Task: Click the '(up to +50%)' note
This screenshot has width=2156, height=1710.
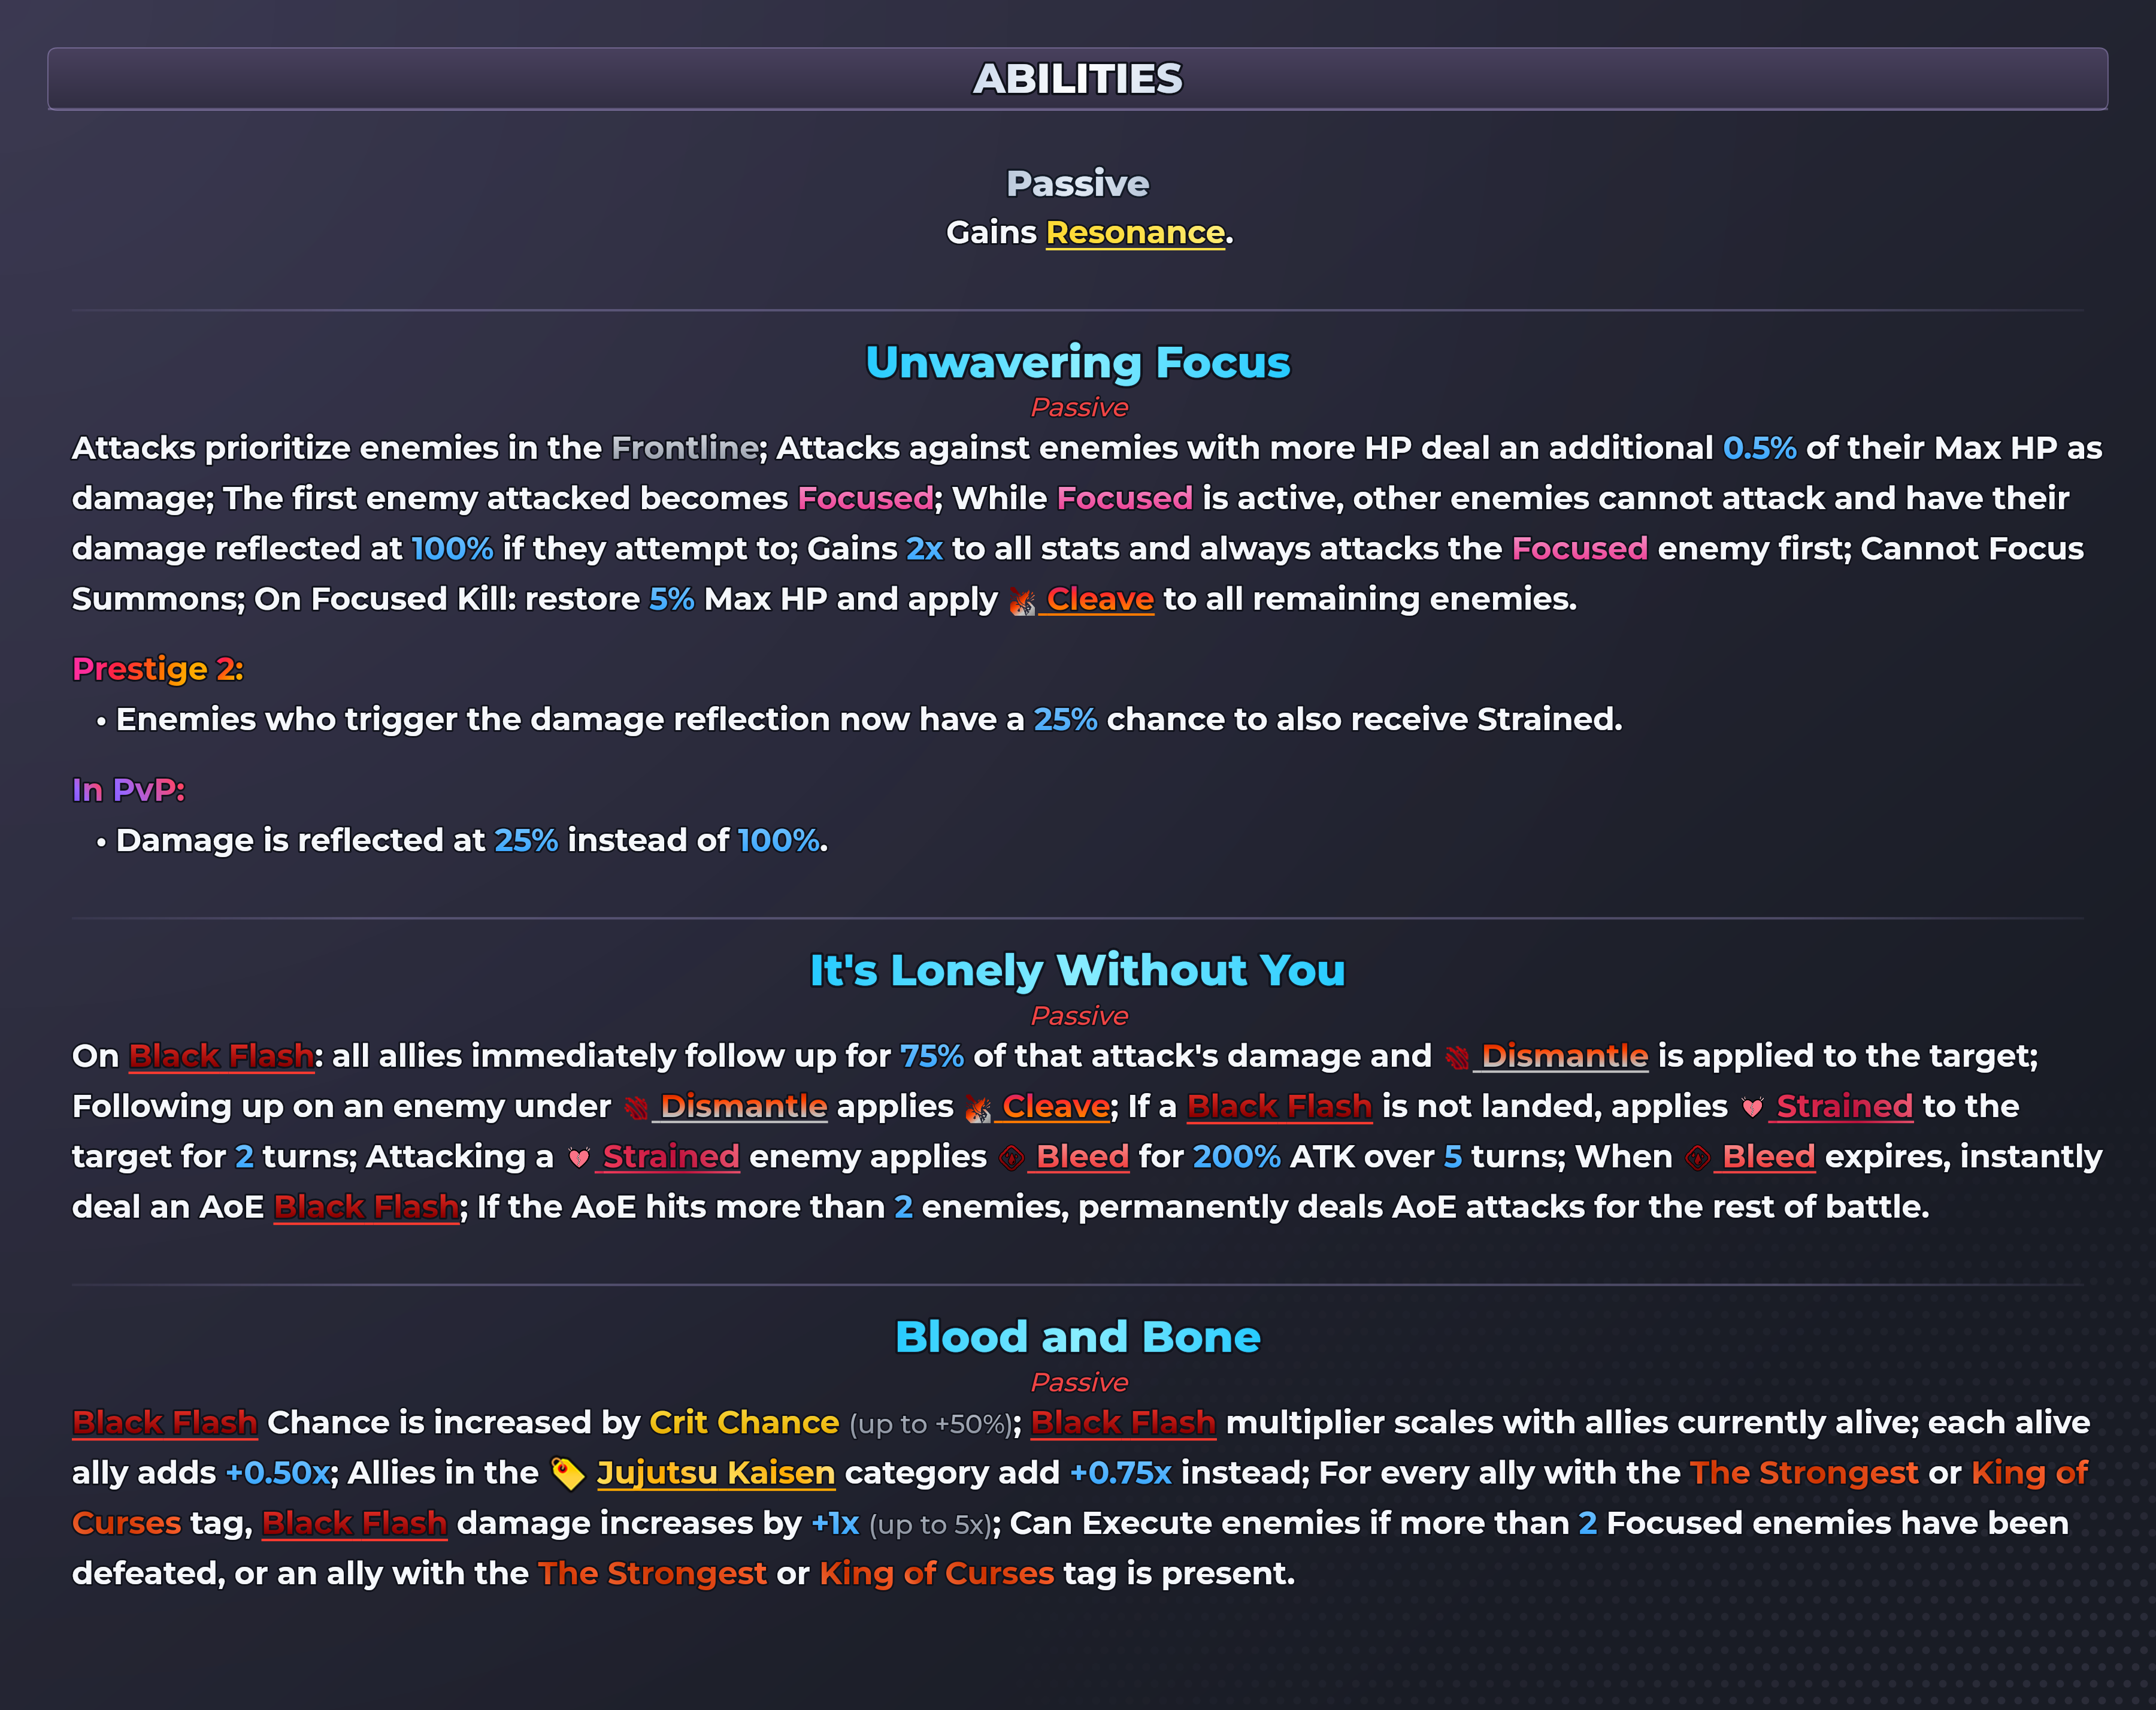Action: tap(930, 1425)
